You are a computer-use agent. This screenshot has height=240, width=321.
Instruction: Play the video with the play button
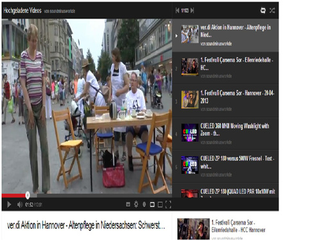coord(9,204)
